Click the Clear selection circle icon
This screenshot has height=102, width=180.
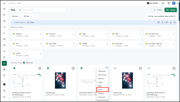(x=28, y=23)
